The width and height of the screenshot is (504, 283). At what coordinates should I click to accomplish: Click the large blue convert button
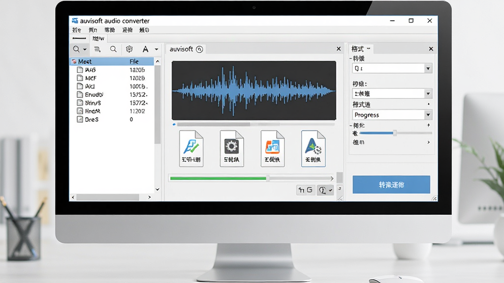tap(391, 185)
